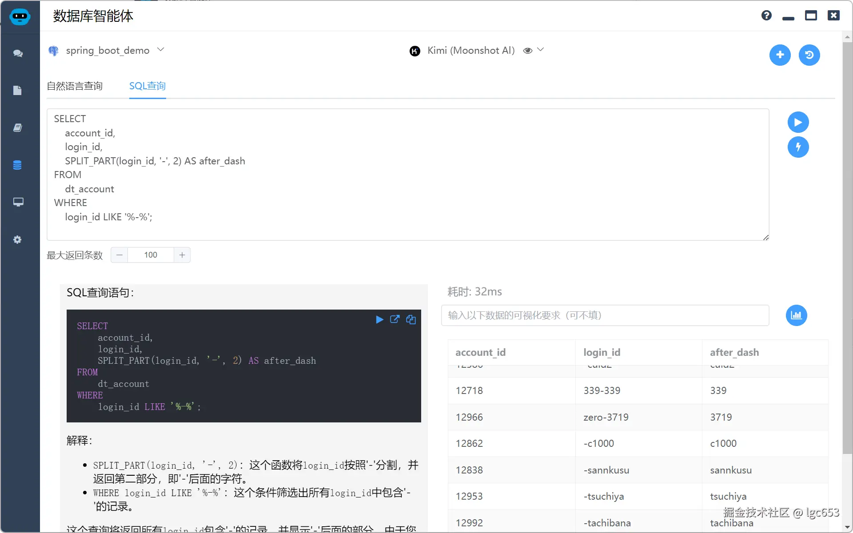Open the monitor display sidebar icon
Screen dimensions: 853x533
pyautogui.click(x=18, y=202)
